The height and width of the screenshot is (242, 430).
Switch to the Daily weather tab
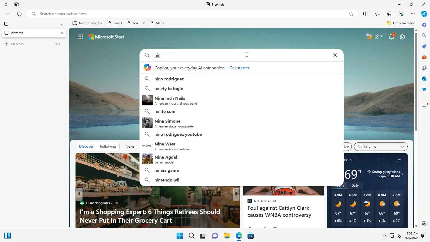click(x=355, y=186)
